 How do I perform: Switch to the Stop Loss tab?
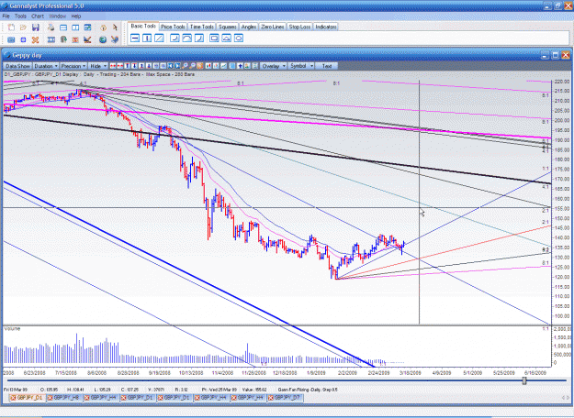(x=299, y=27)
